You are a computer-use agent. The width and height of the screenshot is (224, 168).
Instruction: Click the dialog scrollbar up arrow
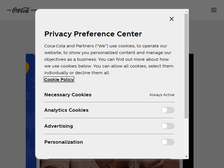[x=186, y=11]
